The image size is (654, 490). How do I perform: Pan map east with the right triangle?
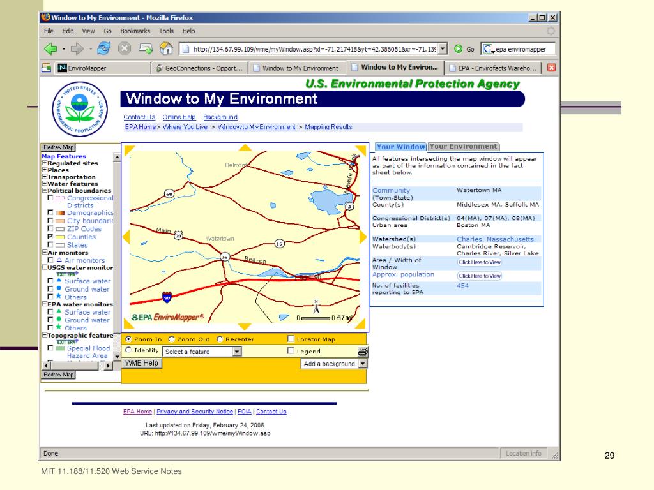coord(363,237)
